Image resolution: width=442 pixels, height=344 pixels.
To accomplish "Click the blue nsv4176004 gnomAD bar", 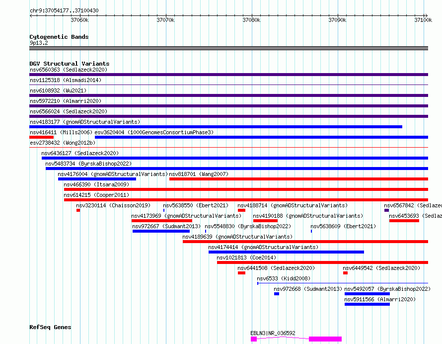I will coord(97,179).
